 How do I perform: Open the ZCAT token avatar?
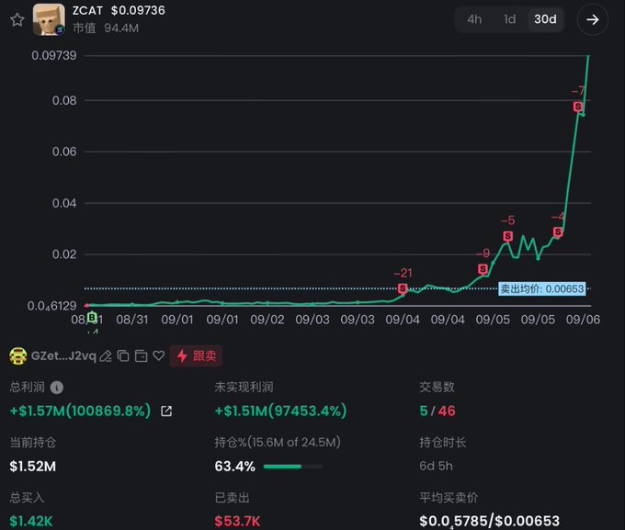[49, 19]
